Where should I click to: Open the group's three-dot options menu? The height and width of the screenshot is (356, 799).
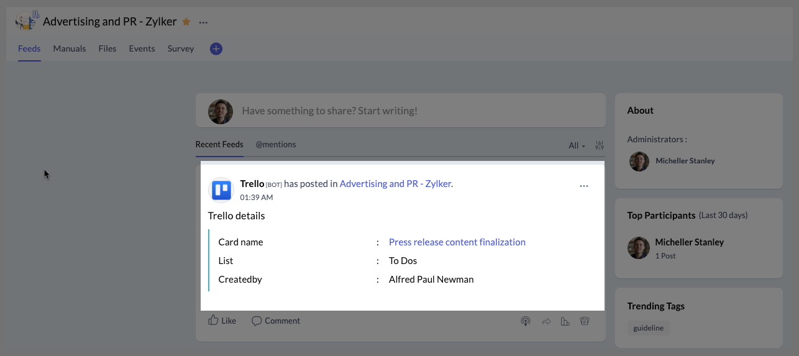point(203,22)
